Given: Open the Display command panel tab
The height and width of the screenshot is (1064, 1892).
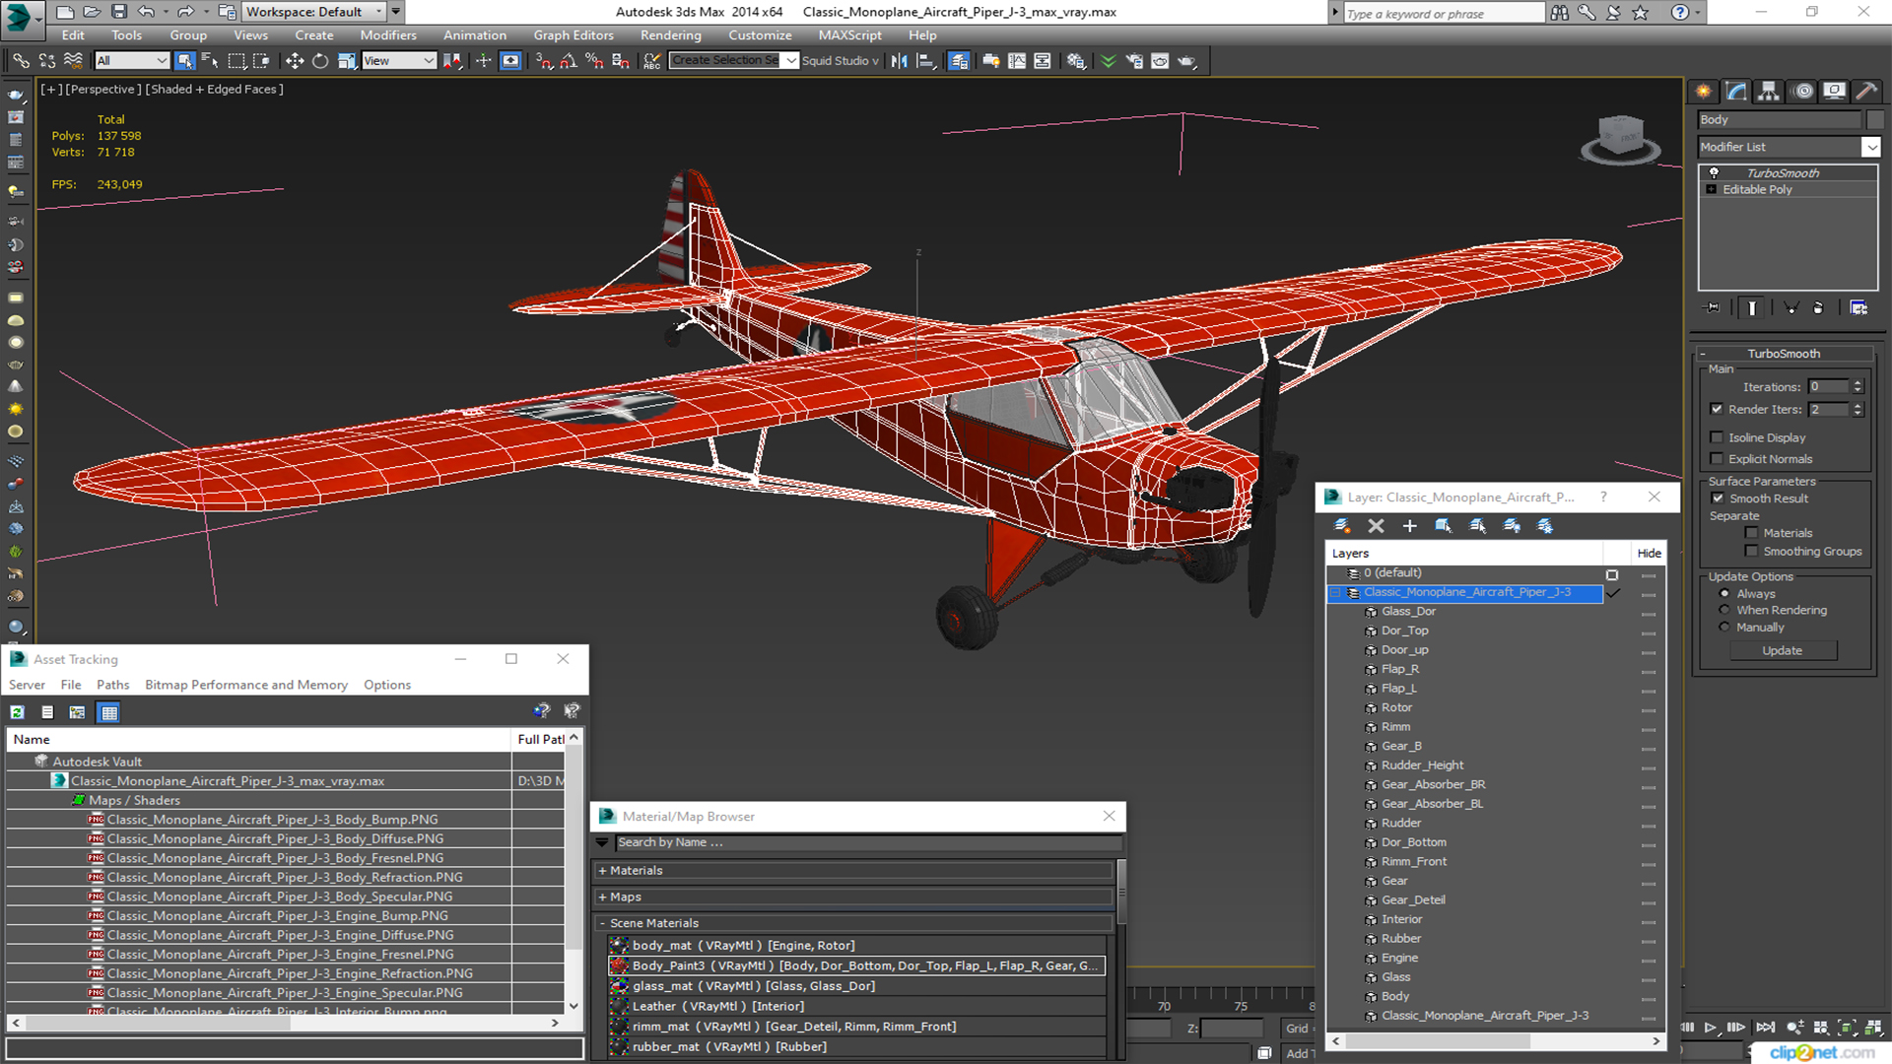Looking at the screenshot, I should coord(1834,92).
